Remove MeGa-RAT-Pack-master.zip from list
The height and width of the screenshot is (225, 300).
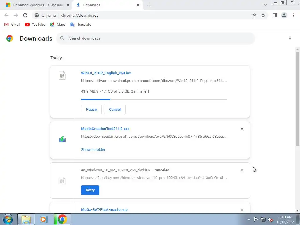242,210
